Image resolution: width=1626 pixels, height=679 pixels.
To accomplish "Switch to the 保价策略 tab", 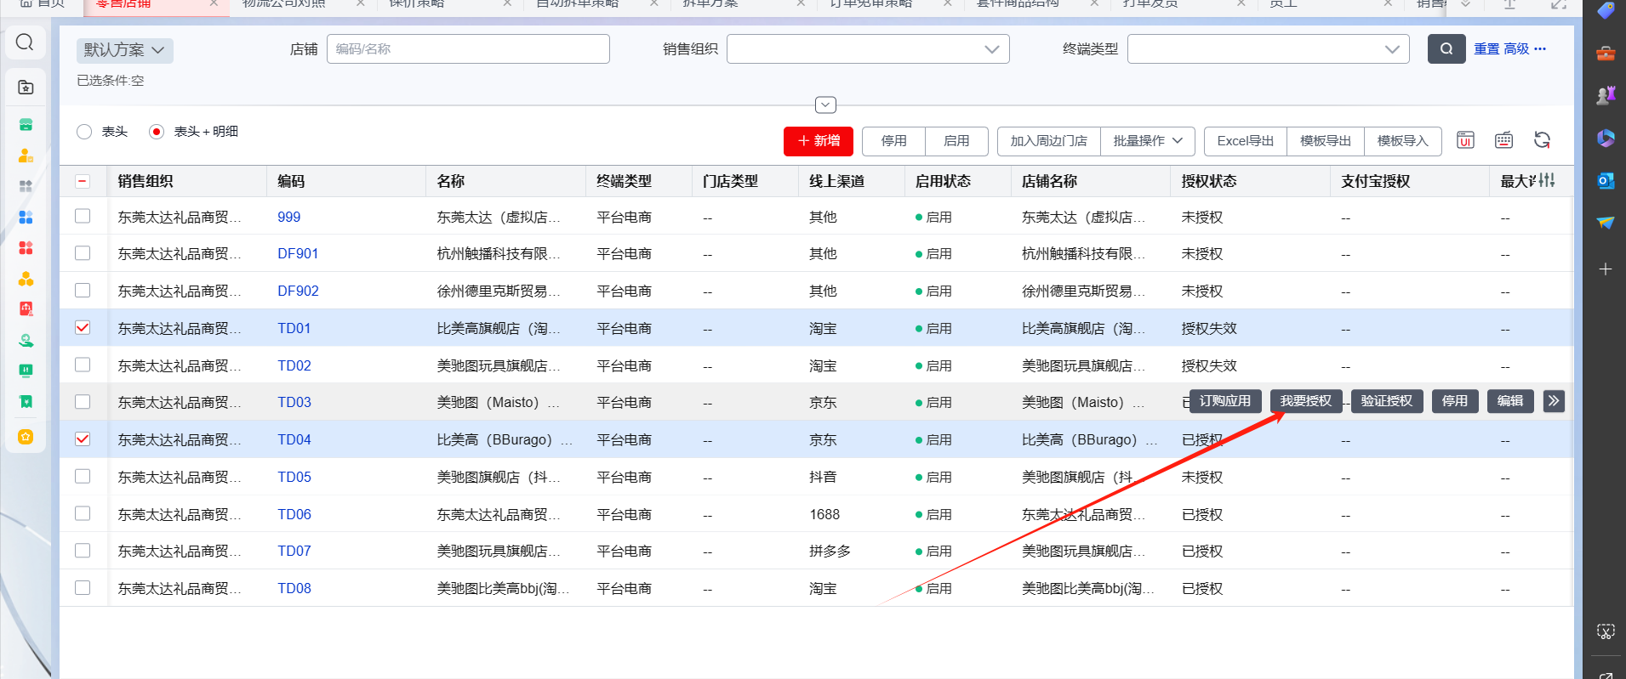I will pos(417,4).
